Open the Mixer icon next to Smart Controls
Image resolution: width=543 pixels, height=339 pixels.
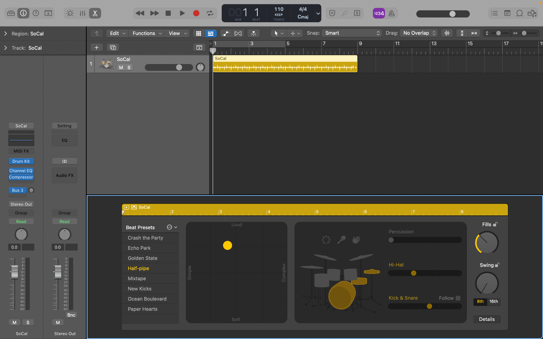(x=82, y=13)
